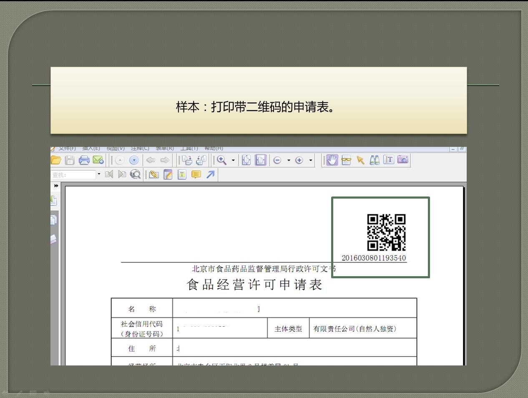Fit the full page in the window

click(x=246, y=160)
